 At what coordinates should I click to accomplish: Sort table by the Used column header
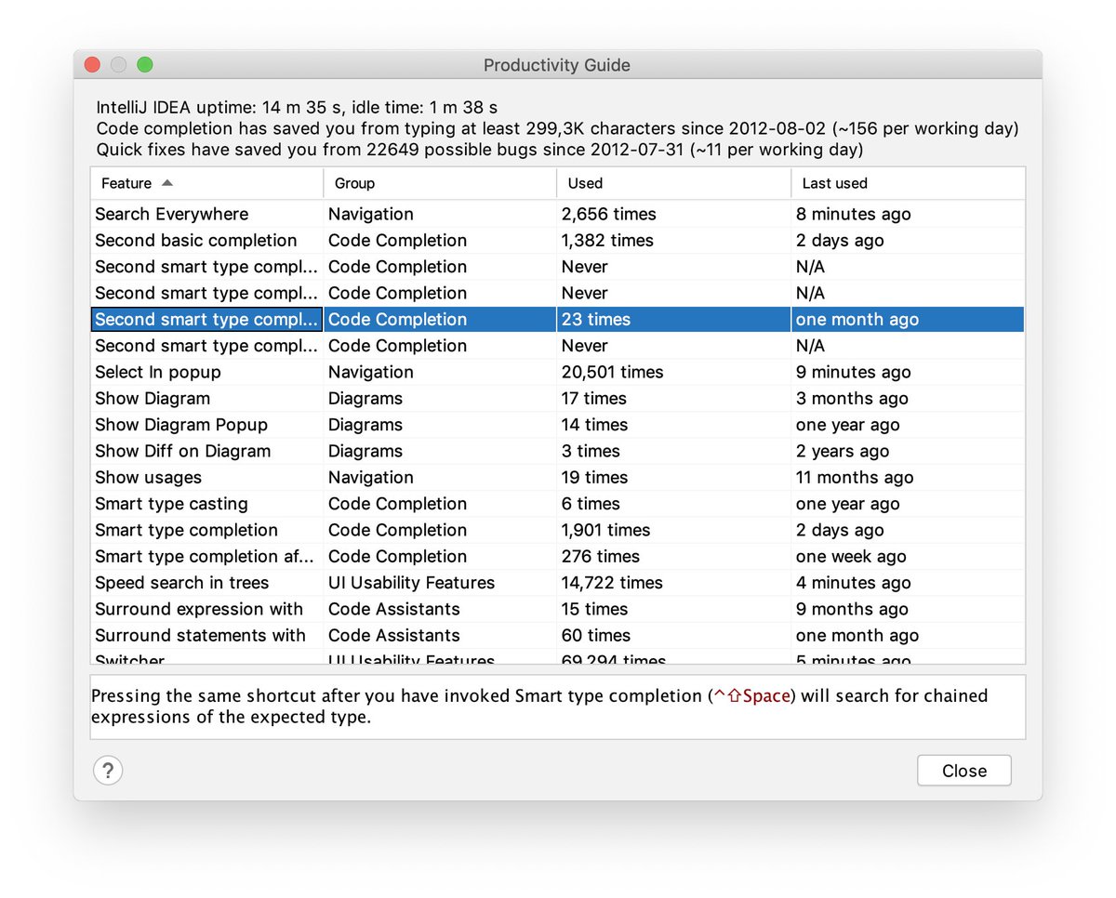point(673,183)
